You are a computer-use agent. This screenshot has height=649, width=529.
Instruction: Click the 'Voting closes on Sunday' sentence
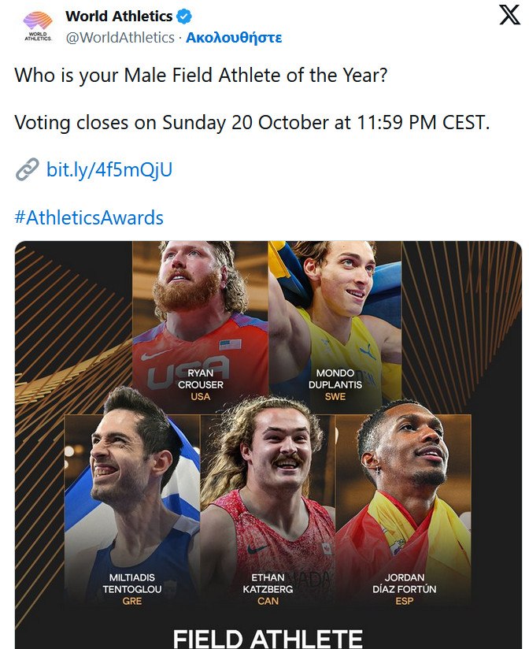click(x=252, y=123)
